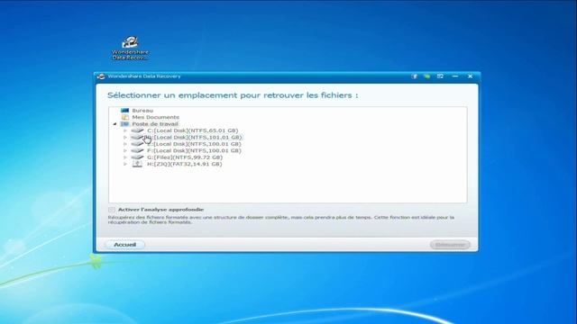This screenshot has width=577, height=324.
Task: Enable Activer l'analyse approfondie checkbox
Action: click(112, 210)
